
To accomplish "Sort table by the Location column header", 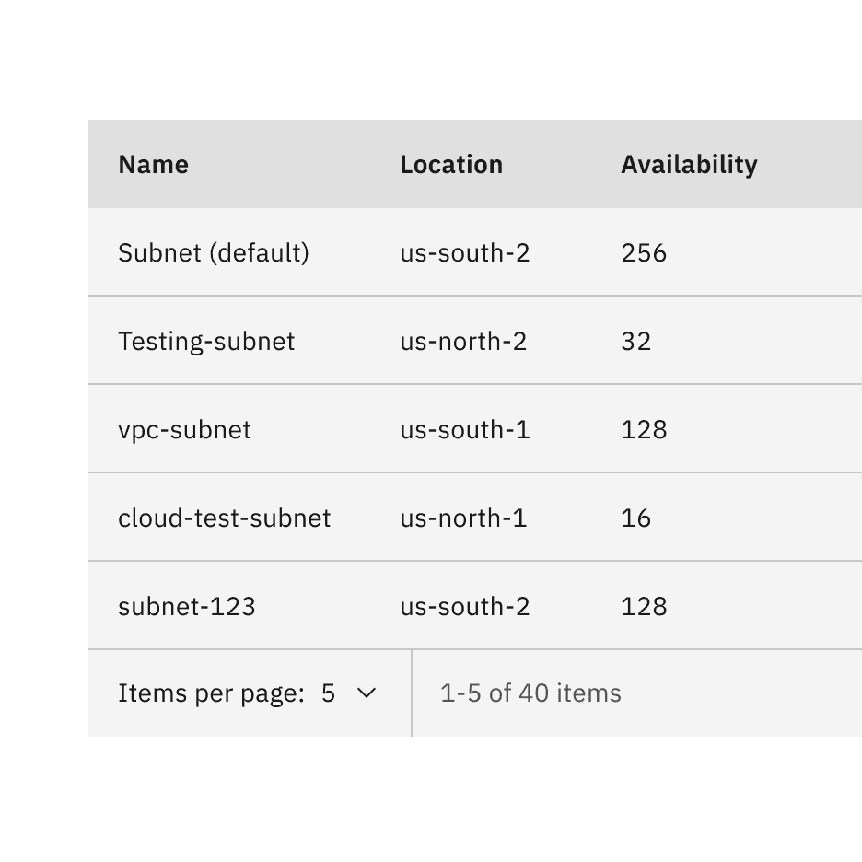I will pyautogui.click(x=451, y=164).
